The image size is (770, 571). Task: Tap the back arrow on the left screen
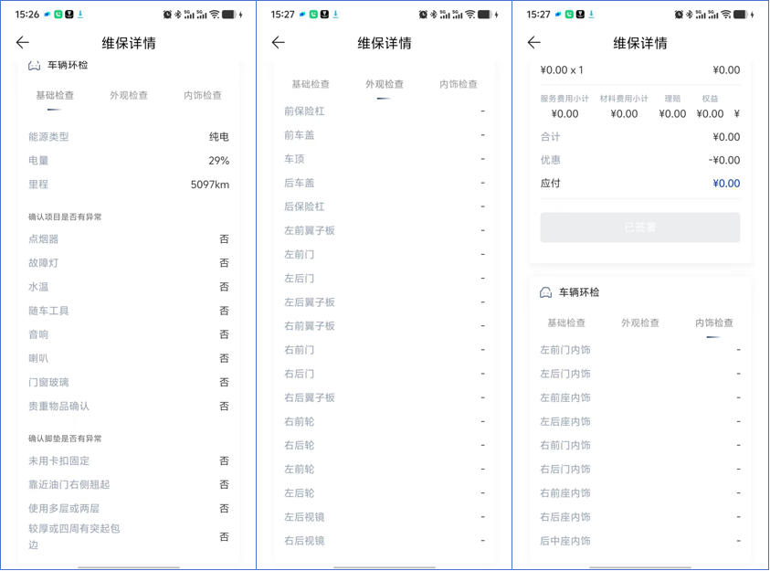coord(23,43)
